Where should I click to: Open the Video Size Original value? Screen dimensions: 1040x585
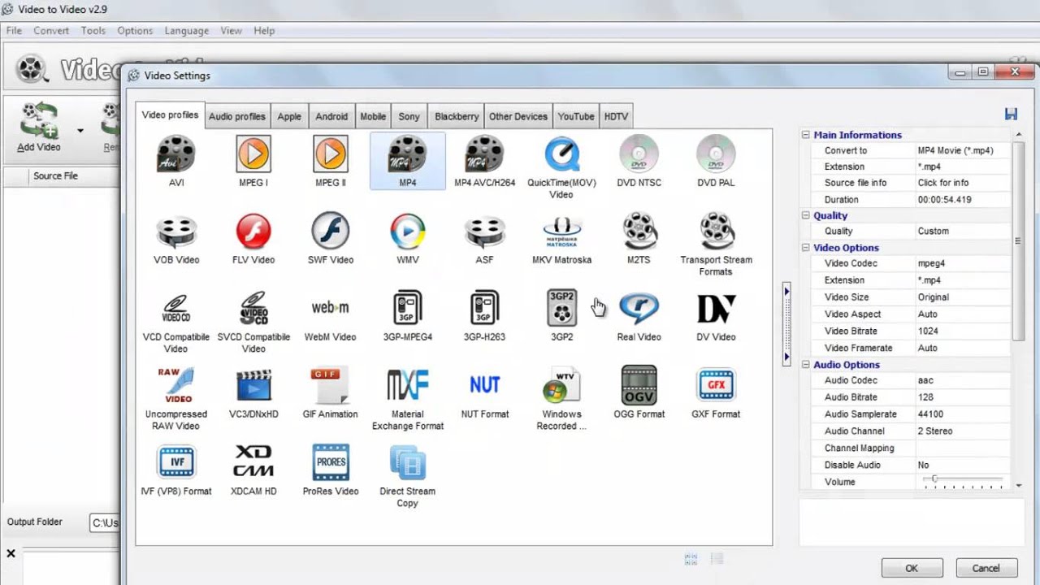tap(964, 297)
